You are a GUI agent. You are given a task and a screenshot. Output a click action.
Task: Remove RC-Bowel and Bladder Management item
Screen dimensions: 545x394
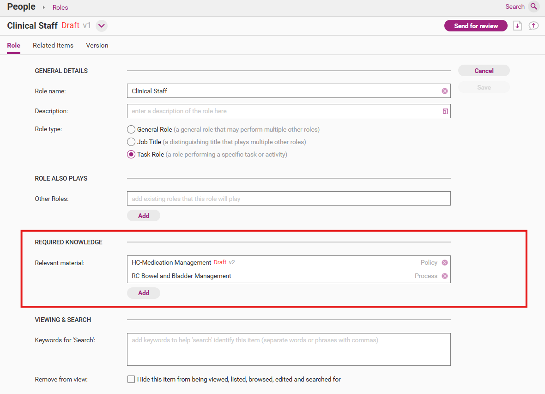[x=444, y=276]
